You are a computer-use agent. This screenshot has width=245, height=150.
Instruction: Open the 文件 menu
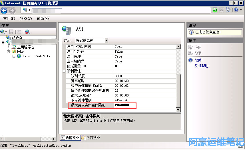(9, 19)
